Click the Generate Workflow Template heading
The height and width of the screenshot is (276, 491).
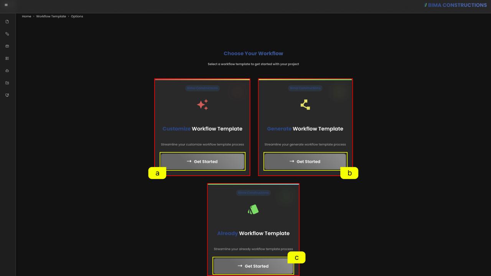click(x=305, y=129)
